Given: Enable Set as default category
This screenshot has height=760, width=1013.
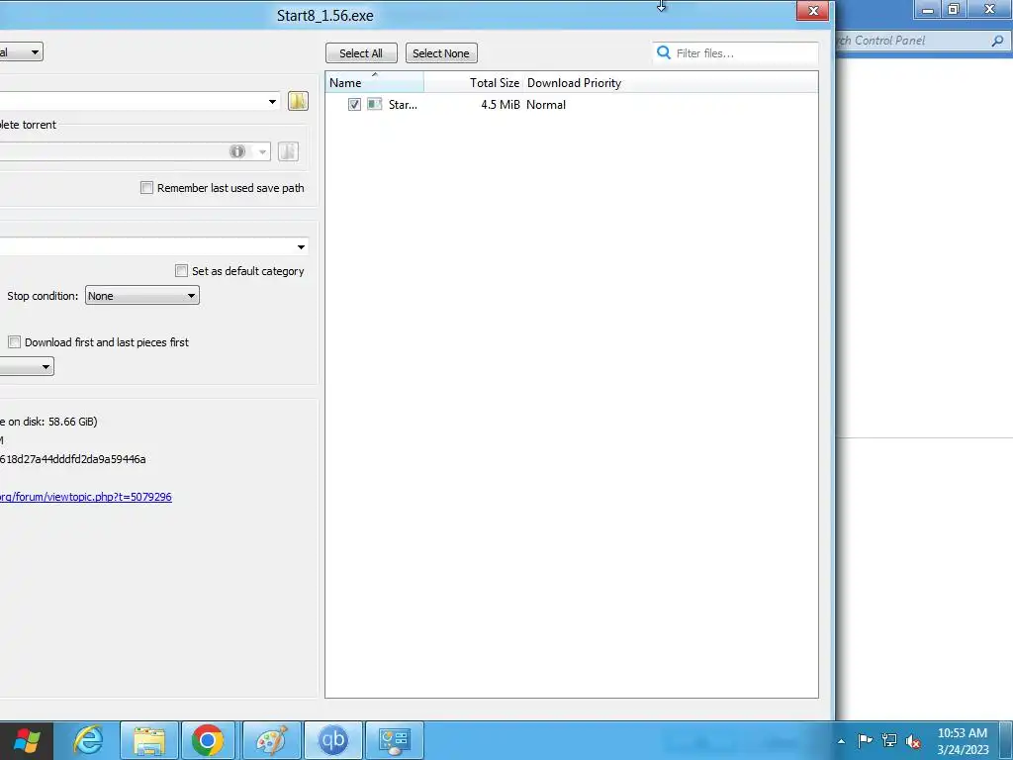Looking at the screenshot, I should [x=182, y=270].
